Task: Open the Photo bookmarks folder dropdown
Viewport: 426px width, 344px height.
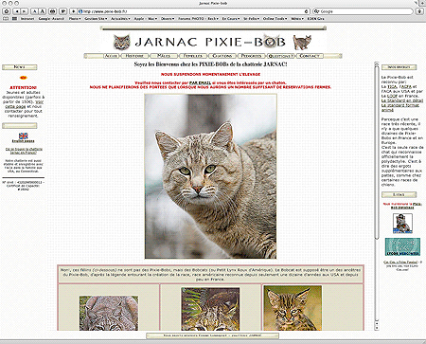Action: [x=75, y=19]
